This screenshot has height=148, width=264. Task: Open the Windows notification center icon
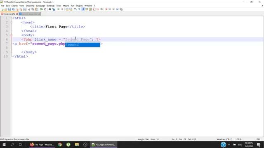(x=259, y=144)
